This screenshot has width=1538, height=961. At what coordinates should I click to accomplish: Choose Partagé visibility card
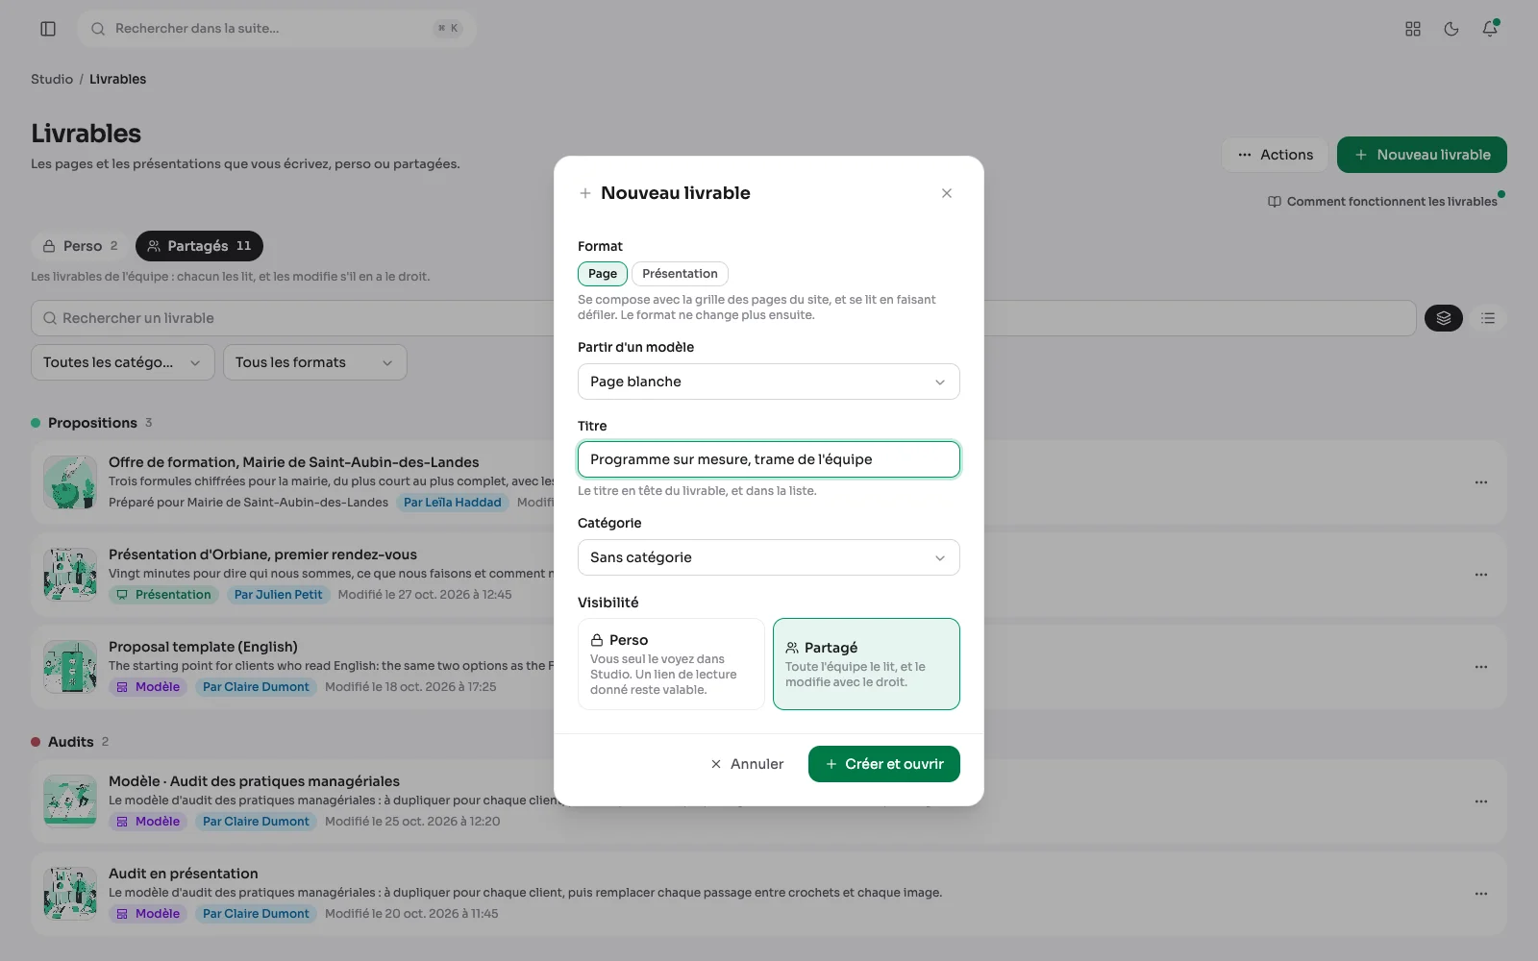click(866, 664)
